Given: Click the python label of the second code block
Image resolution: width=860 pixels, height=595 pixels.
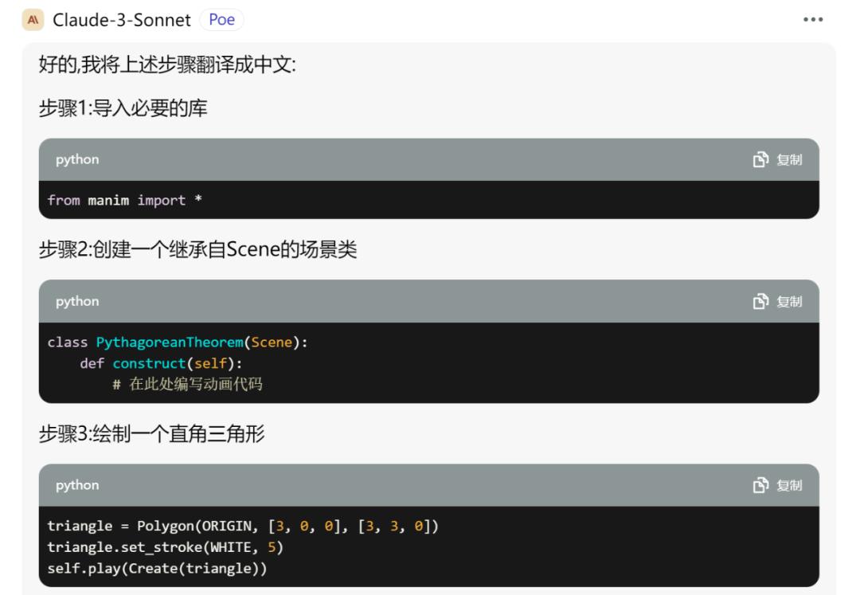Looking at the screenshot, I should click(x=77, y=301).
